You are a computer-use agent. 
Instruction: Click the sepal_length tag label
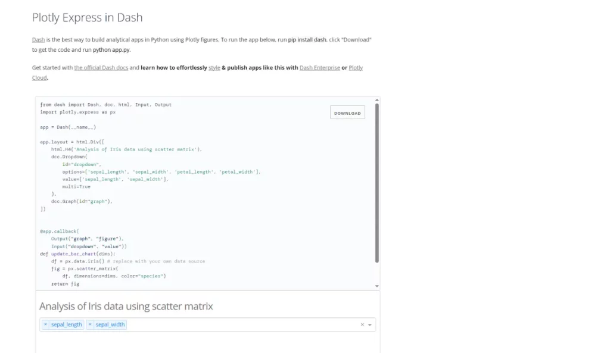tap(67, 324)
